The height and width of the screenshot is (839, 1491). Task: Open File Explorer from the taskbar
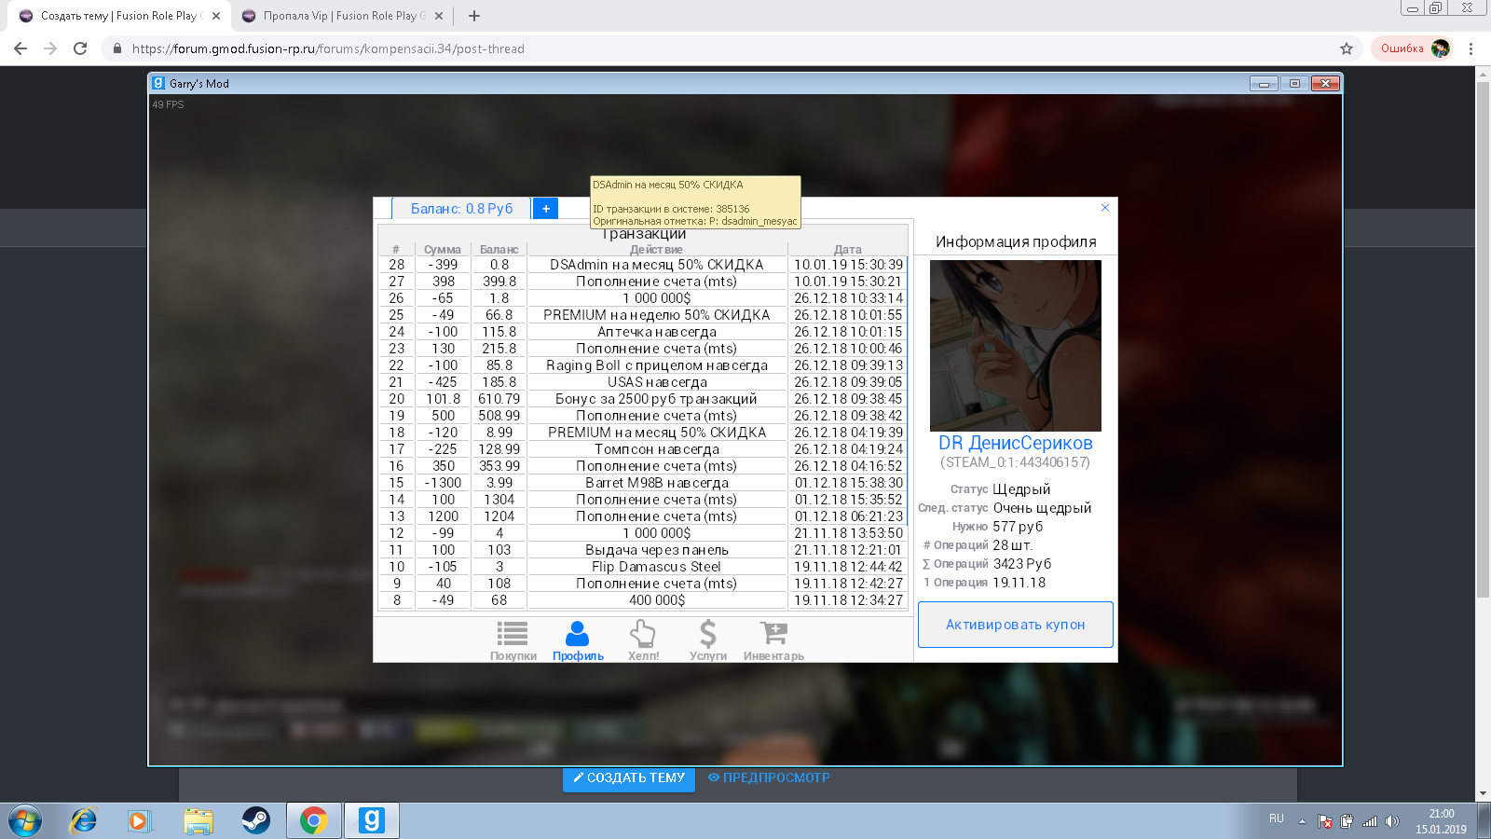(198, 821)
